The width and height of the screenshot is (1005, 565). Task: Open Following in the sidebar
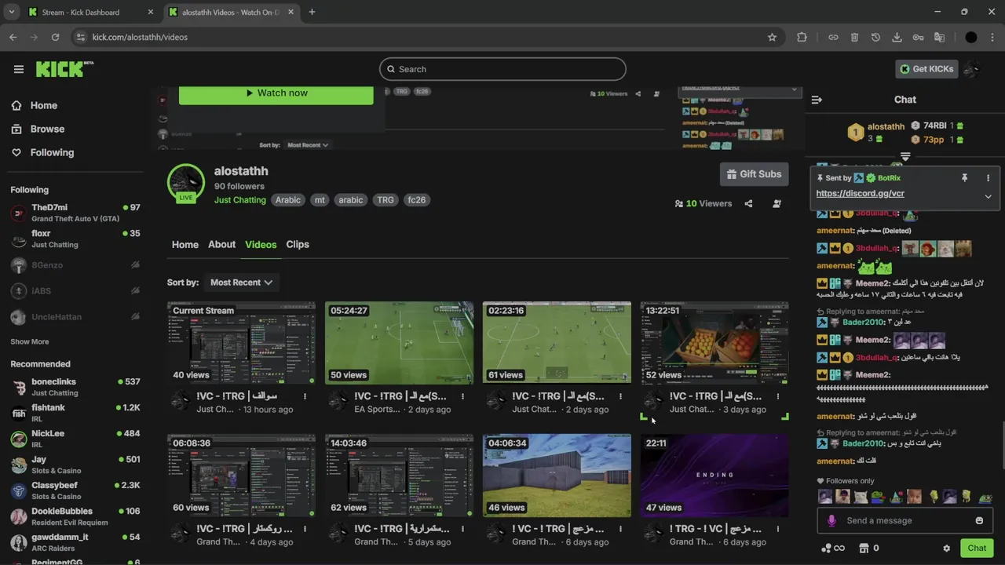52,152
